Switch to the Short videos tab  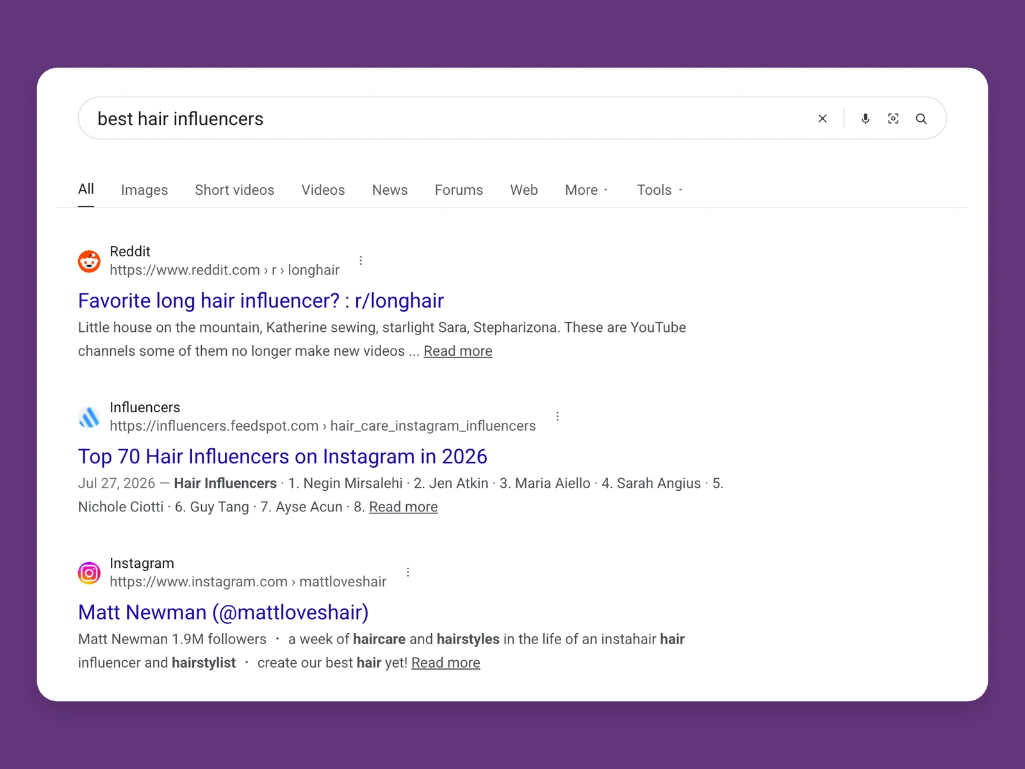coord(234,190)
